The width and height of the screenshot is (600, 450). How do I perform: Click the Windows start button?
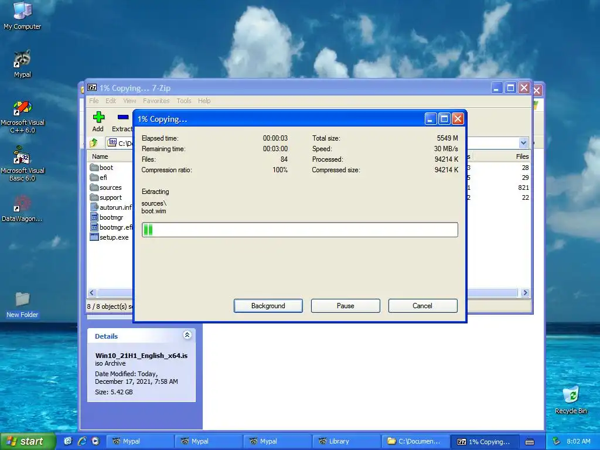point(27,441)
